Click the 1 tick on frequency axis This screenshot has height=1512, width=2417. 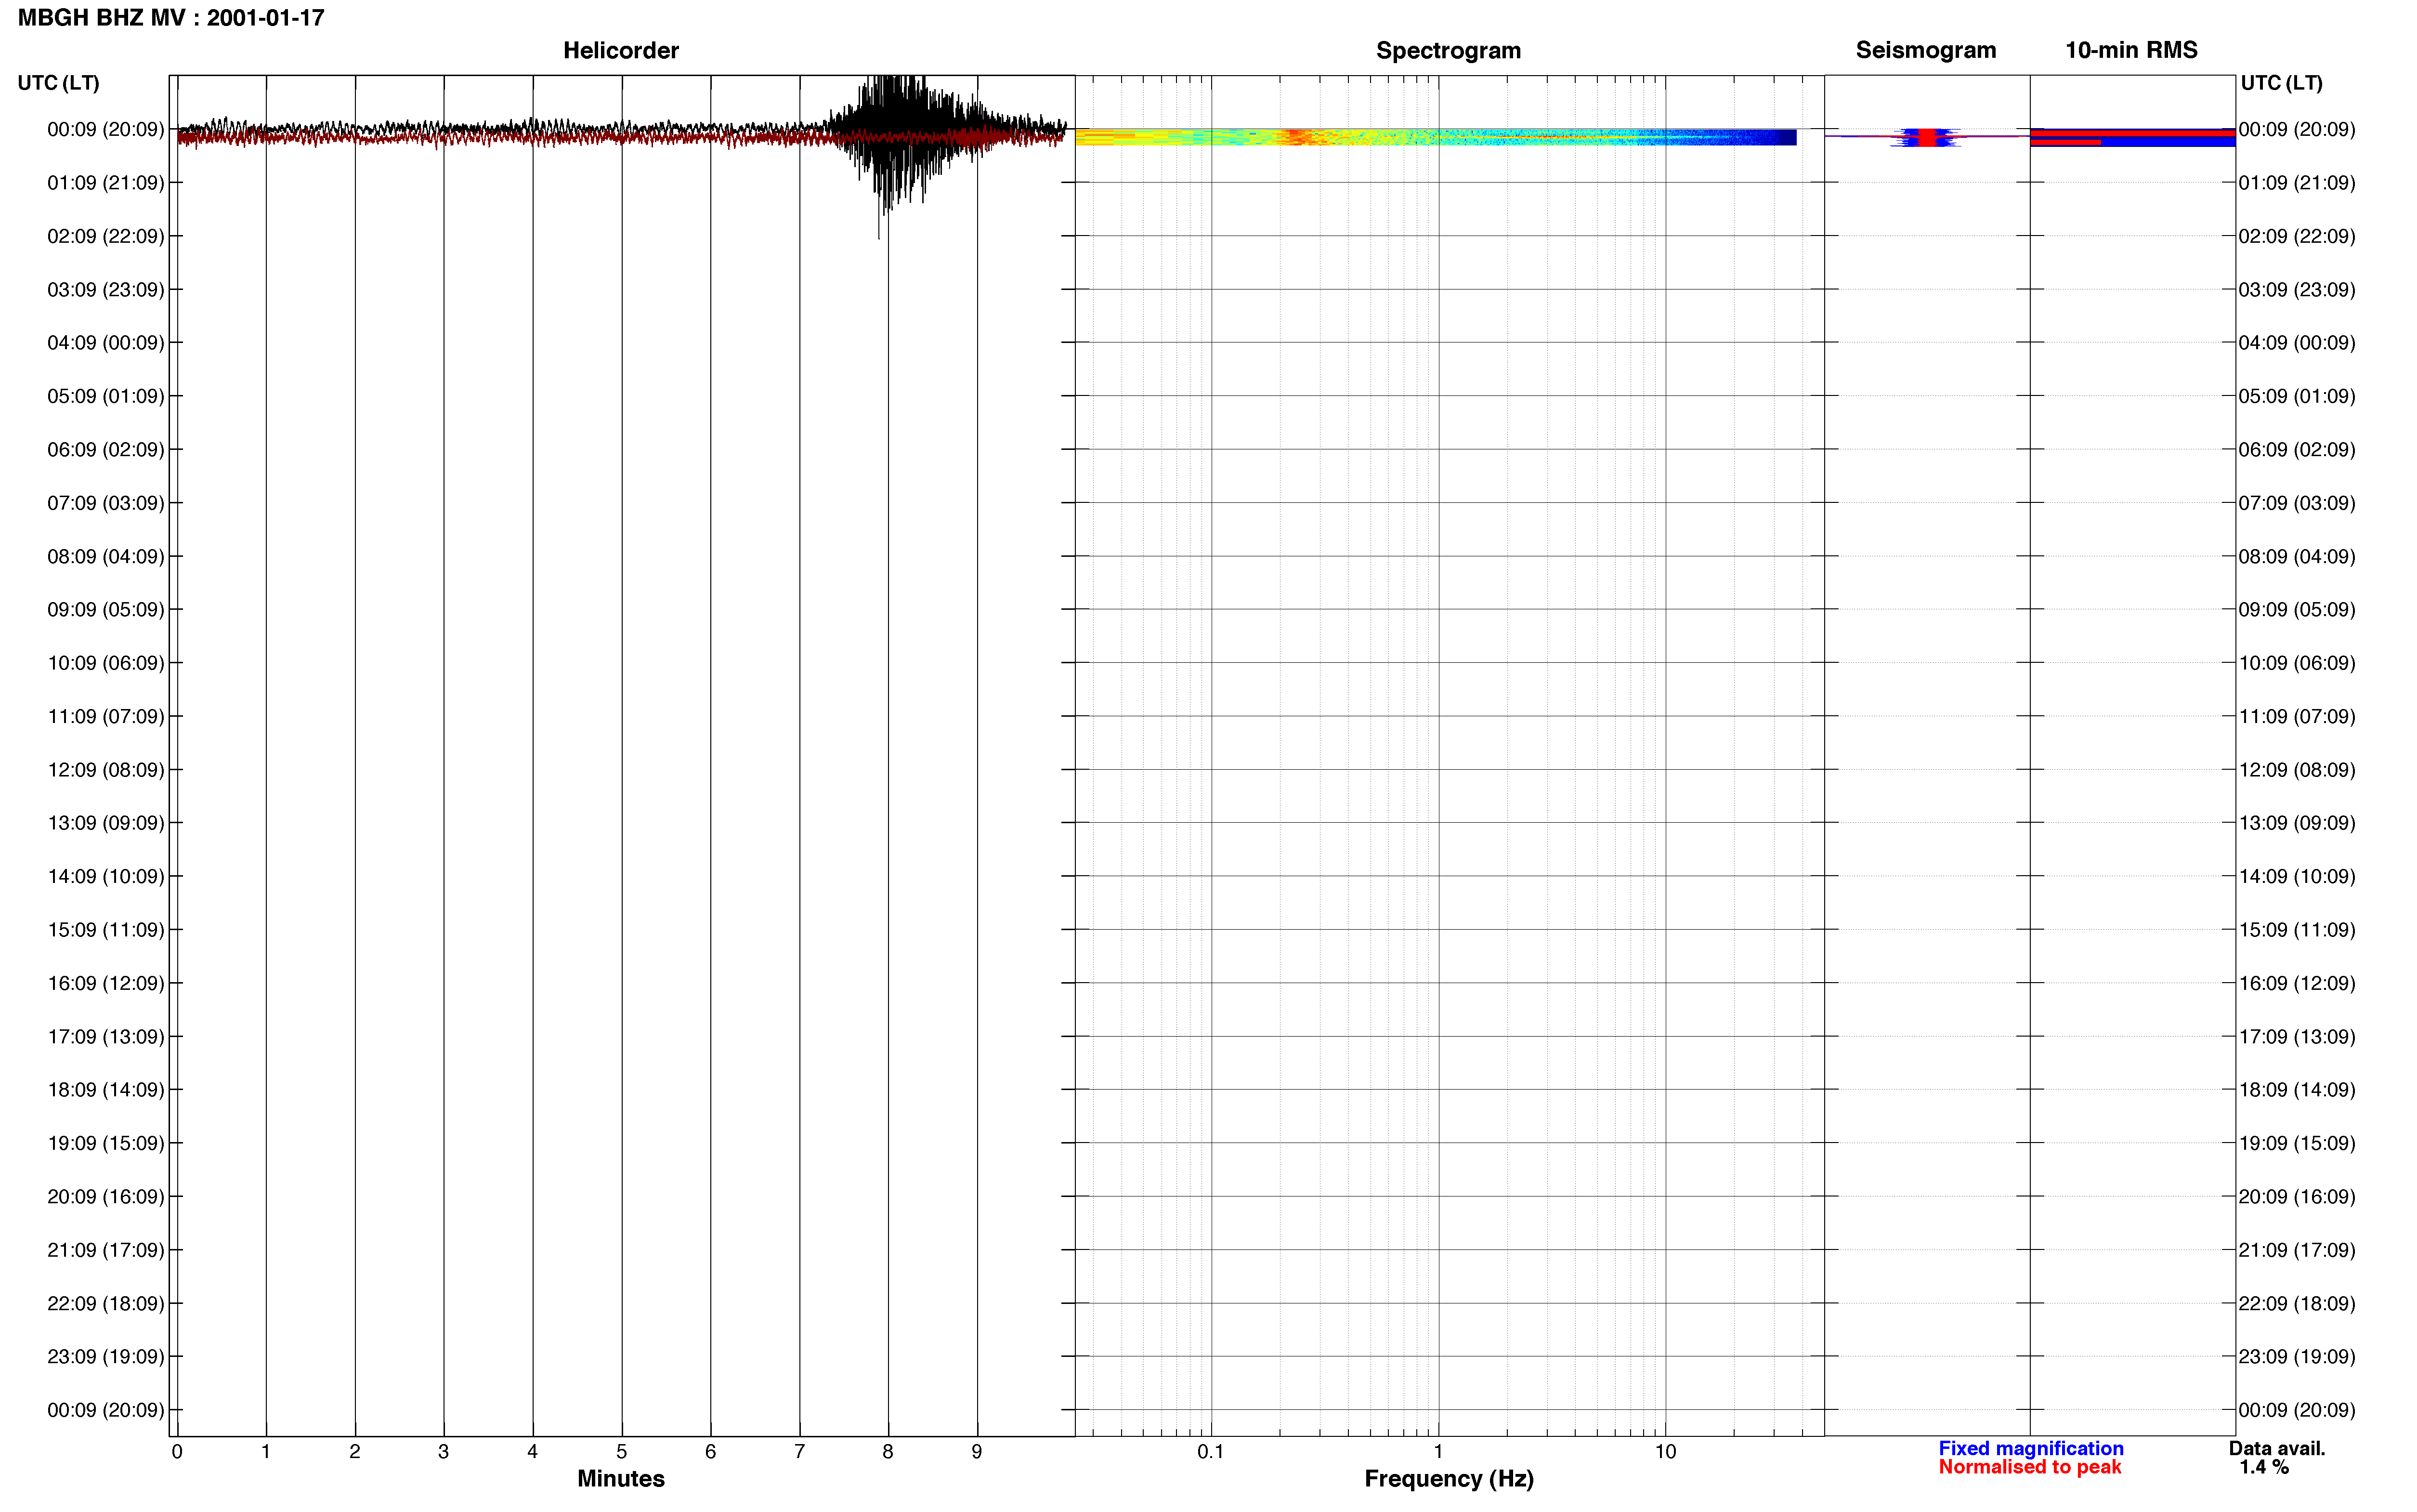pyautogui.click(x=1438, y=1451)
